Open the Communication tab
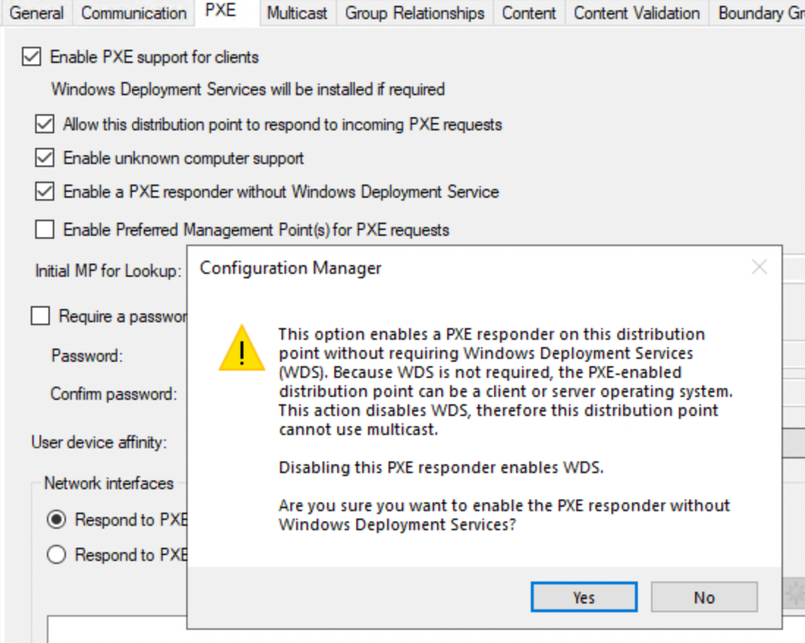The width and height of the screenshot is (805, 643). tap(133, 13)
